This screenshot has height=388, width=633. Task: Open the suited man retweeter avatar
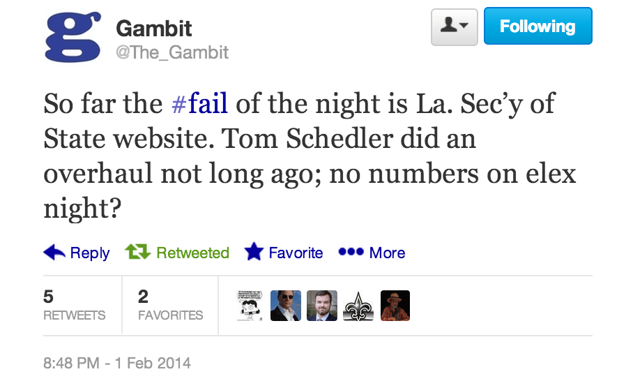coord(322,306)
